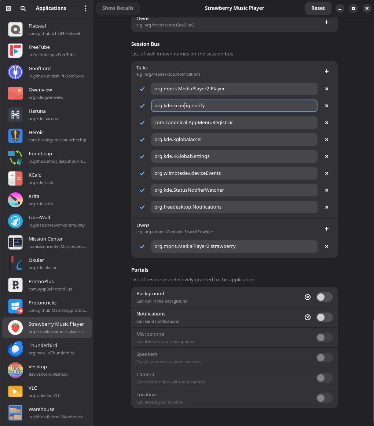The width and height of the screenshot is (374, 426).
Task: Toggle the Notifications portal switch
Action: pos(324,317)
